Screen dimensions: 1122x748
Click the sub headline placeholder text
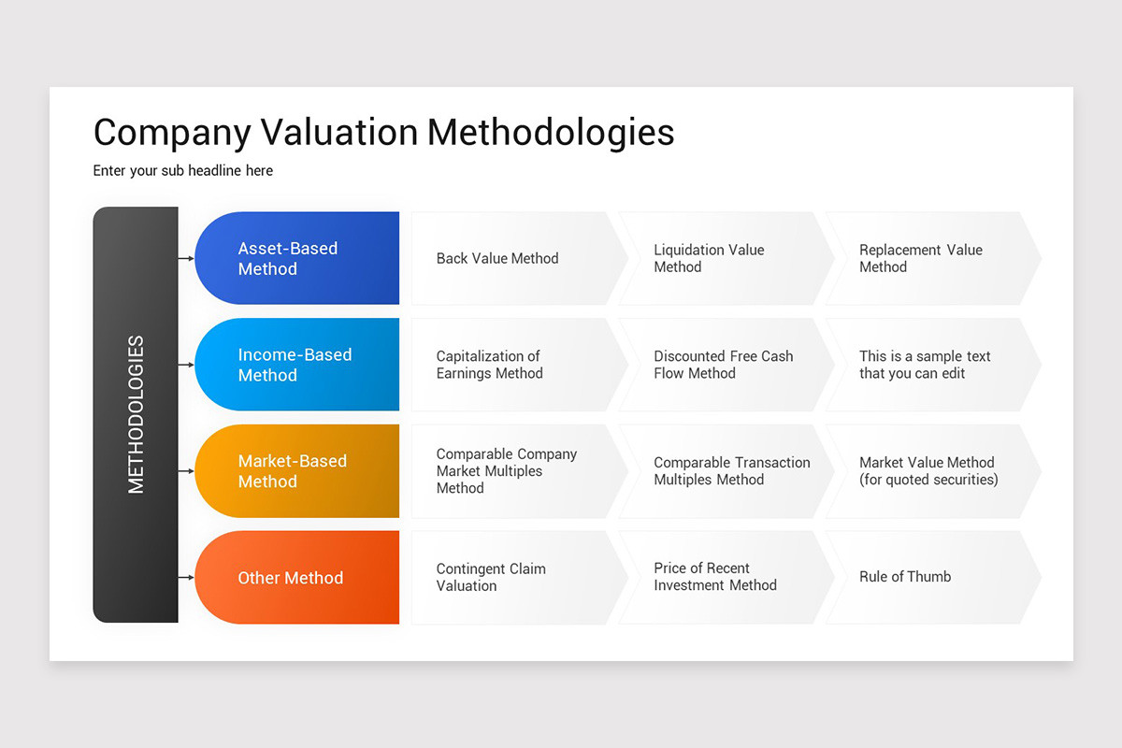tap(183, 170)
